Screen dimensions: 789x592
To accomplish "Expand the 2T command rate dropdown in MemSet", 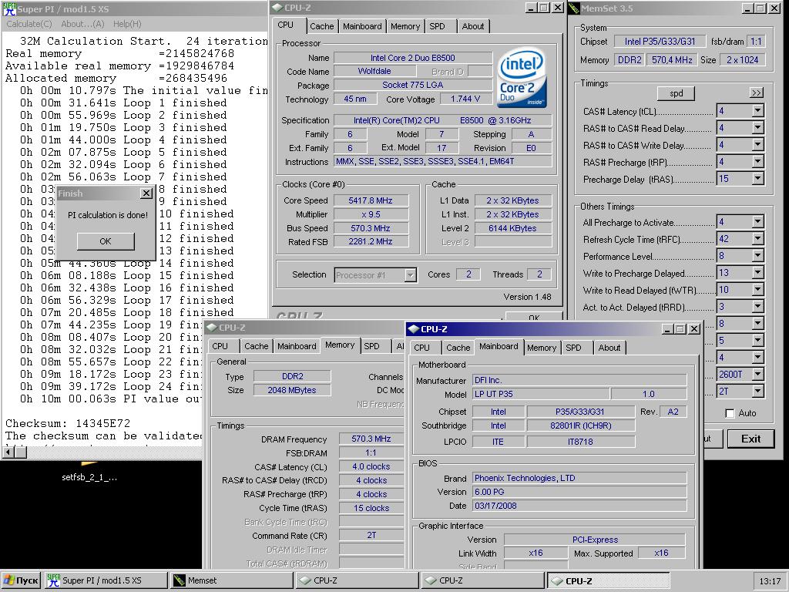I will (x=757, y=391).
